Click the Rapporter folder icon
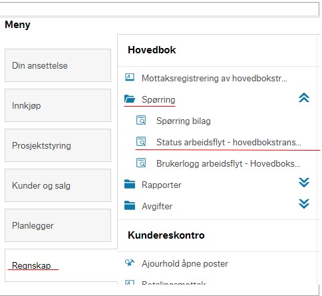322x296 pixels. [130, 184]
